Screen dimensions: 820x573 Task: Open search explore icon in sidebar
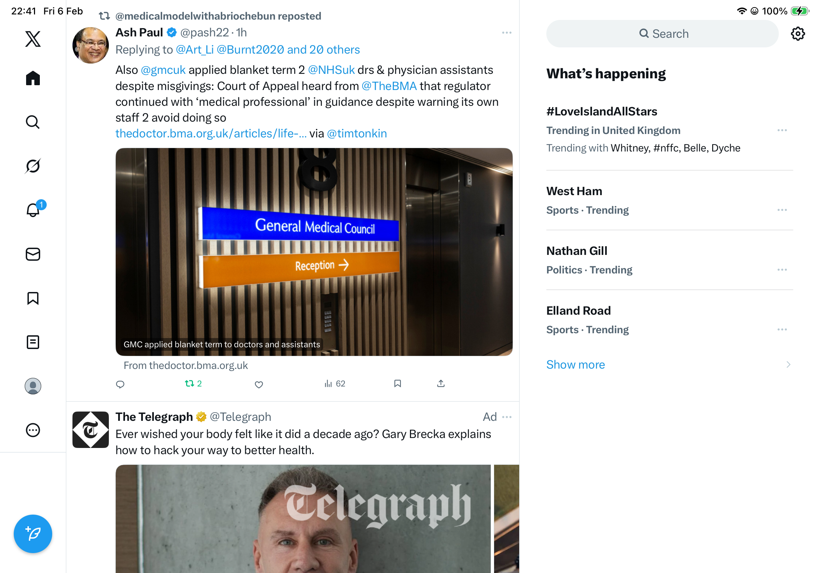click(x=33, y=122)
